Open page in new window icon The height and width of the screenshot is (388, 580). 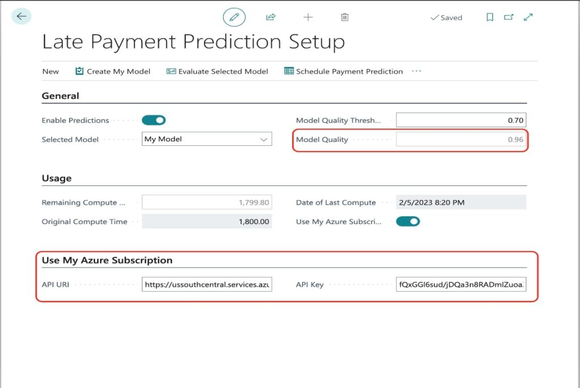click(x=509, y=17)
